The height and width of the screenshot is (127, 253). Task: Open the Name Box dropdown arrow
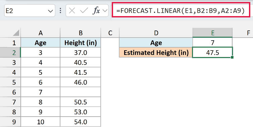(51, 11)
